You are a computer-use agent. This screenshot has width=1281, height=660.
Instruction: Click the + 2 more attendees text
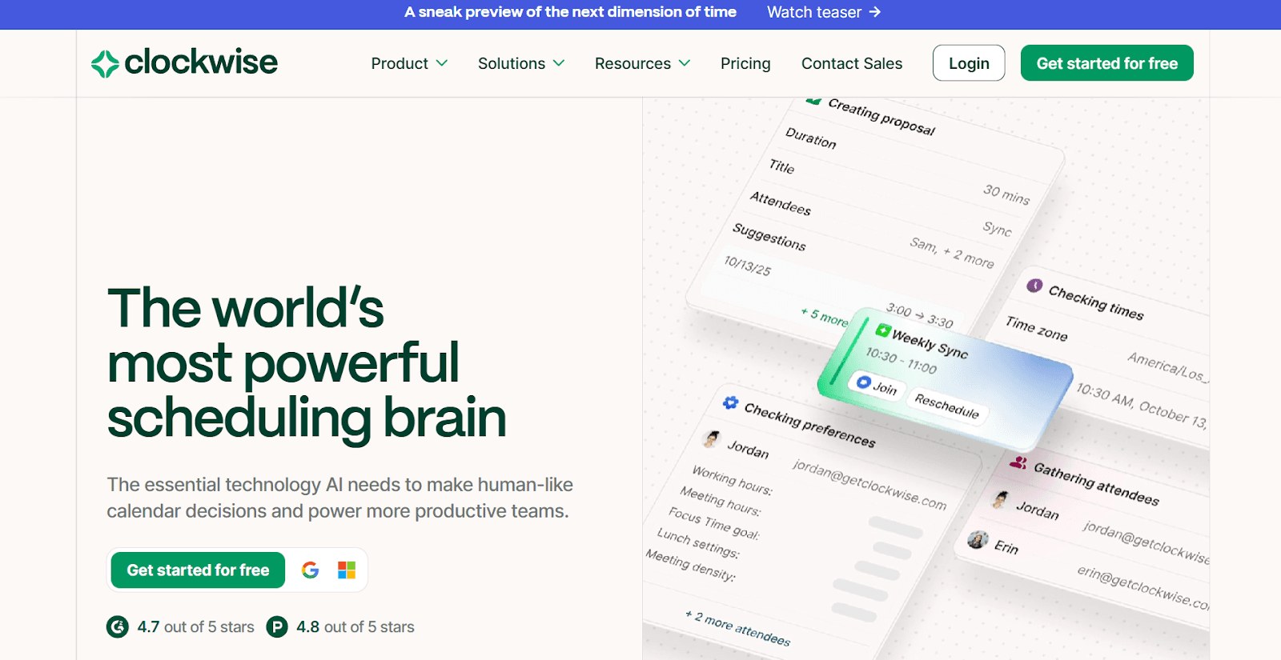737,628
